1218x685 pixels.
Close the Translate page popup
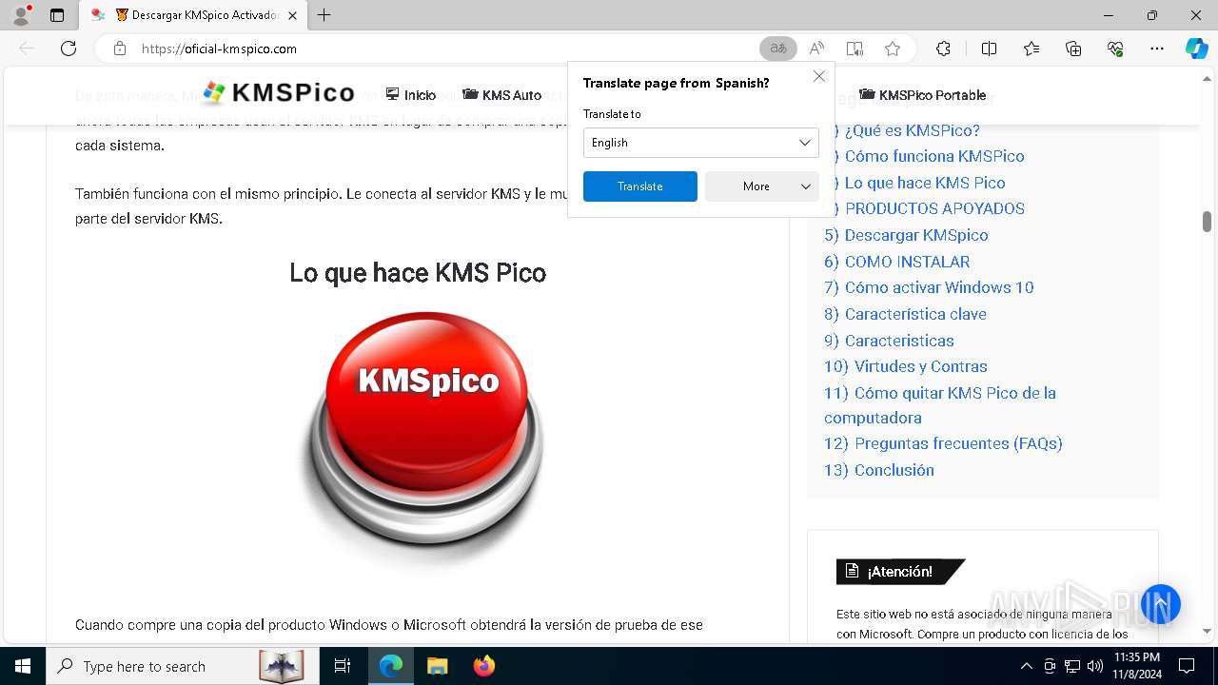click(819, 76)
